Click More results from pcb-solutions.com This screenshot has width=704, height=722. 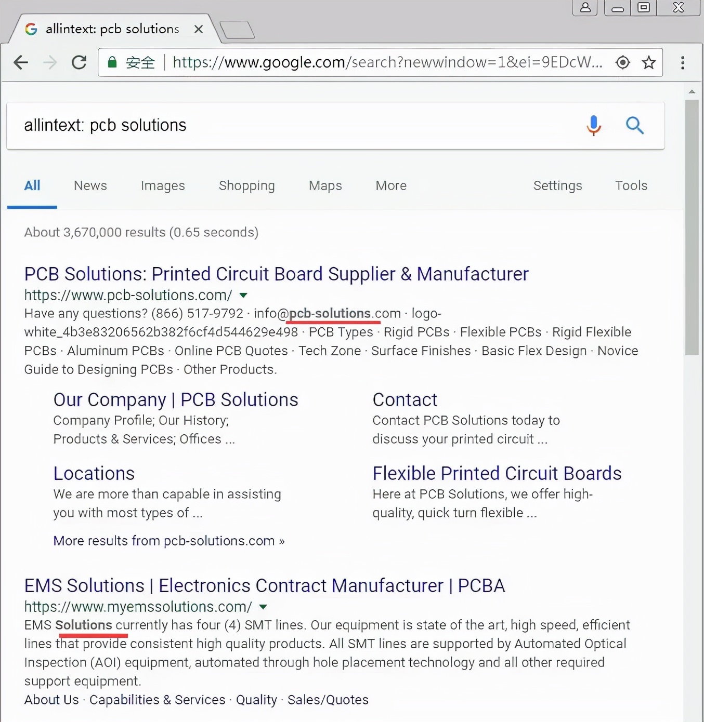169,541
